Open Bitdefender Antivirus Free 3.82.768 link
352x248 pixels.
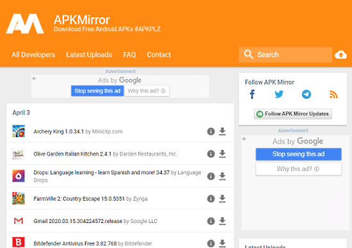click(75, 244)
